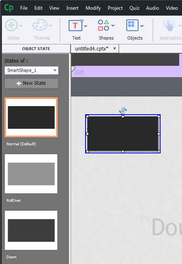This screenshot has width=182, height=264.
Task: Click the Interactions hand icon
Action: click(169, 25)
